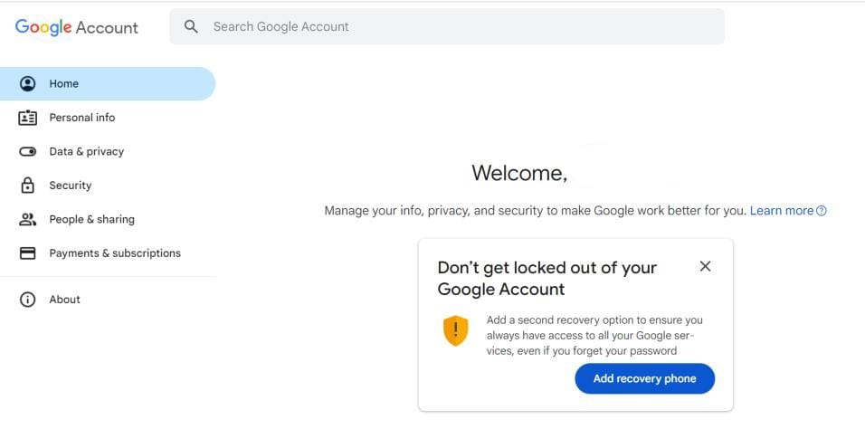Click the Google Account logo
This screenshot has width=865, height=429.
[77, 27]
